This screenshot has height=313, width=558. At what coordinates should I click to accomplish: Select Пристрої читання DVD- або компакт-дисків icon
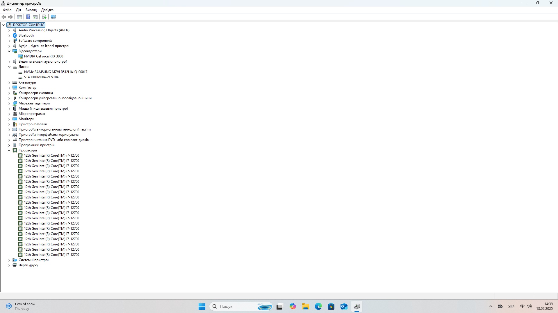pyautogui.click(x=15, y=140)
